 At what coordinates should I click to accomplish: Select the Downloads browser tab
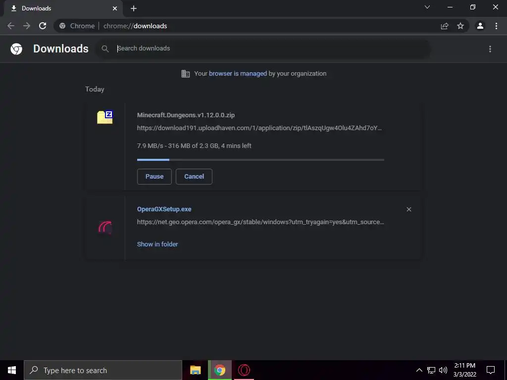tap(63, 8)
